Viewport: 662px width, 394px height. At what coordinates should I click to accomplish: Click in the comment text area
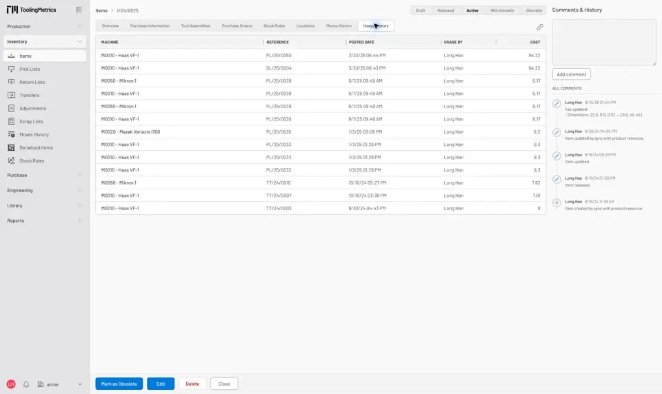coord(604,43)
